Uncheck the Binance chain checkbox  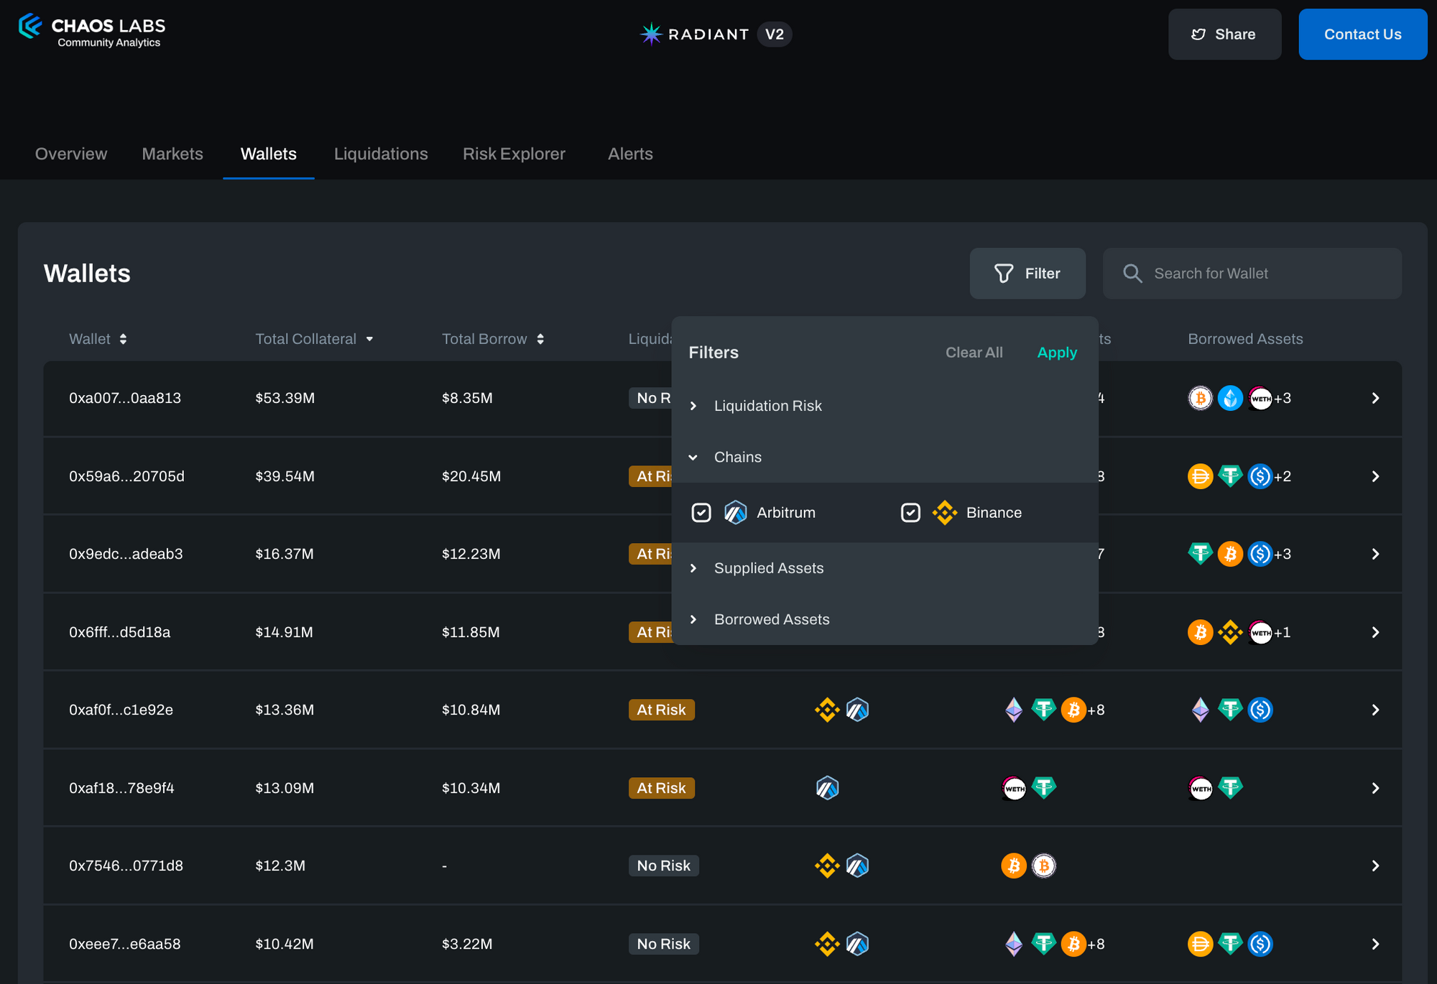(x=910, y=513)
